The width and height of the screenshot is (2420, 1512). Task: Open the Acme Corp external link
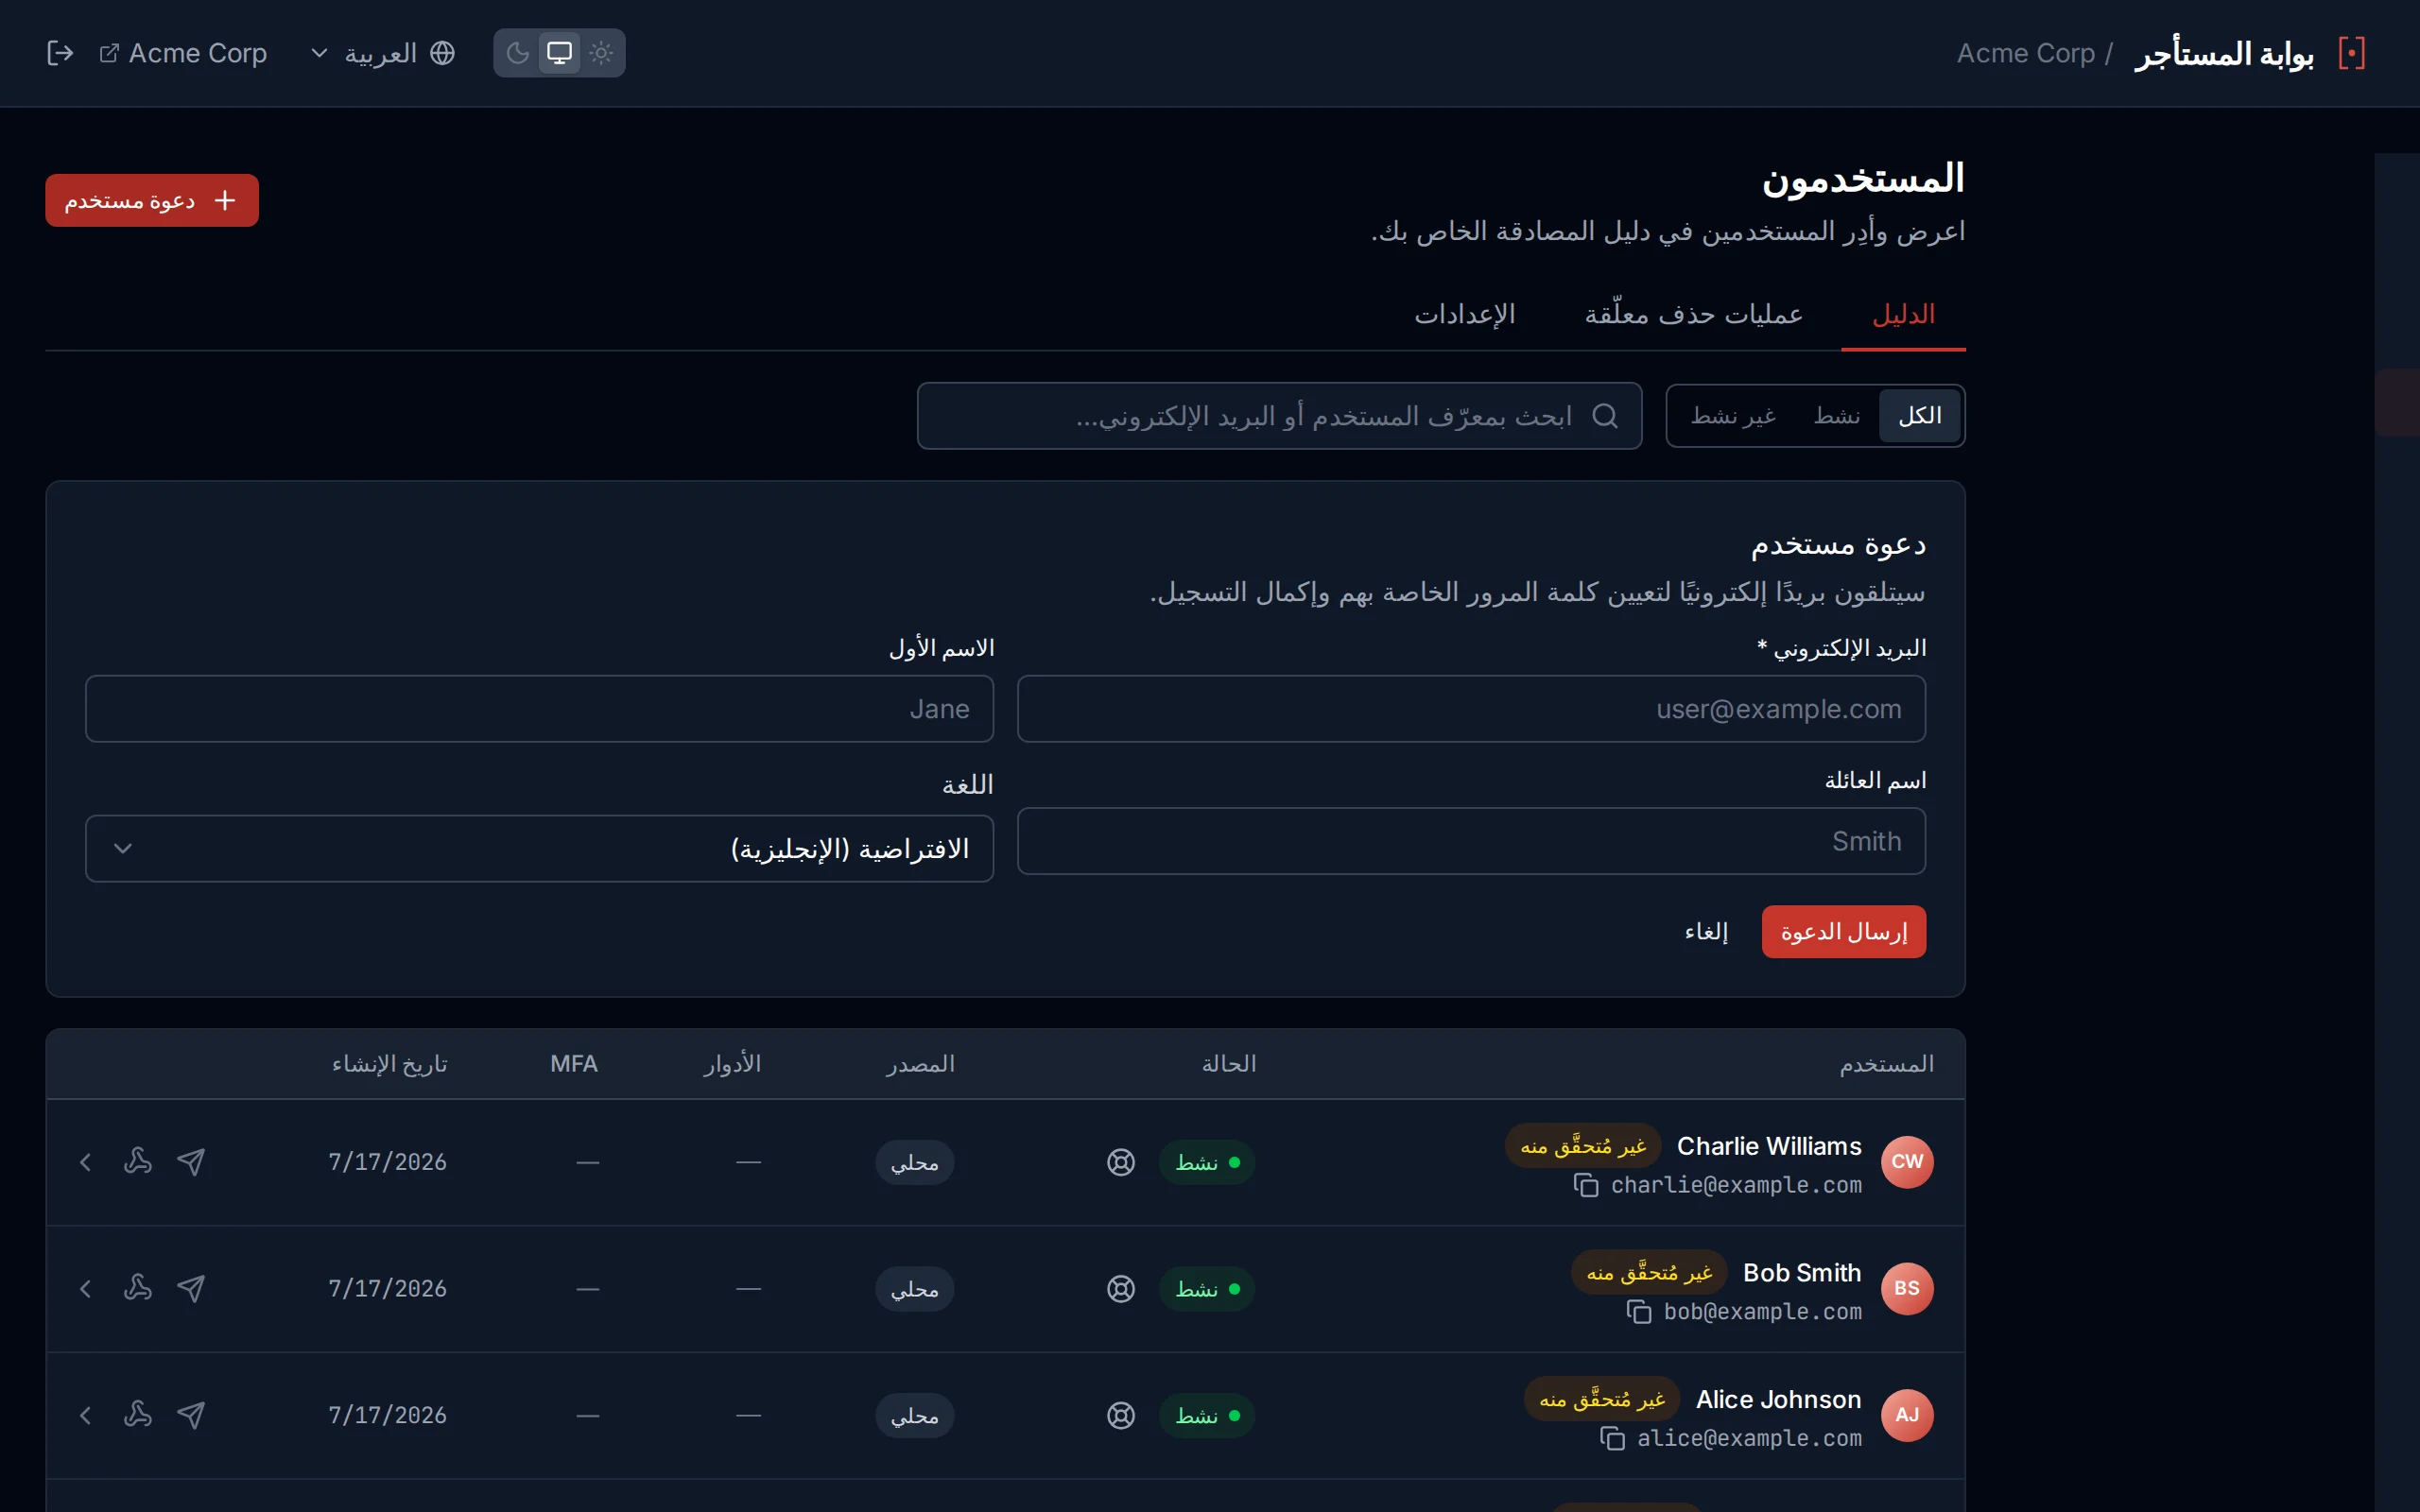pyautogui.click(x=183, y=53)
